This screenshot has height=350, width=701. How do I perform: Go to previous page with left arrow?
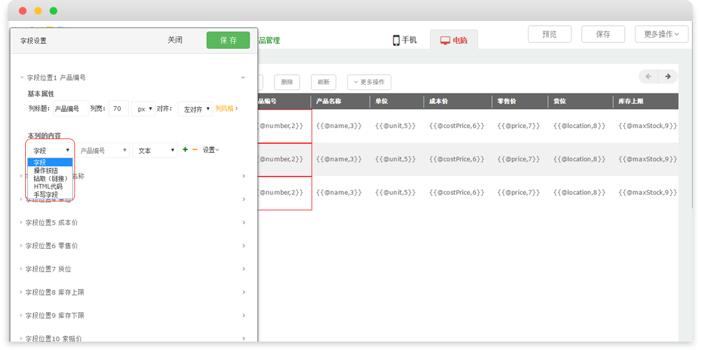[x=649, y=76]
